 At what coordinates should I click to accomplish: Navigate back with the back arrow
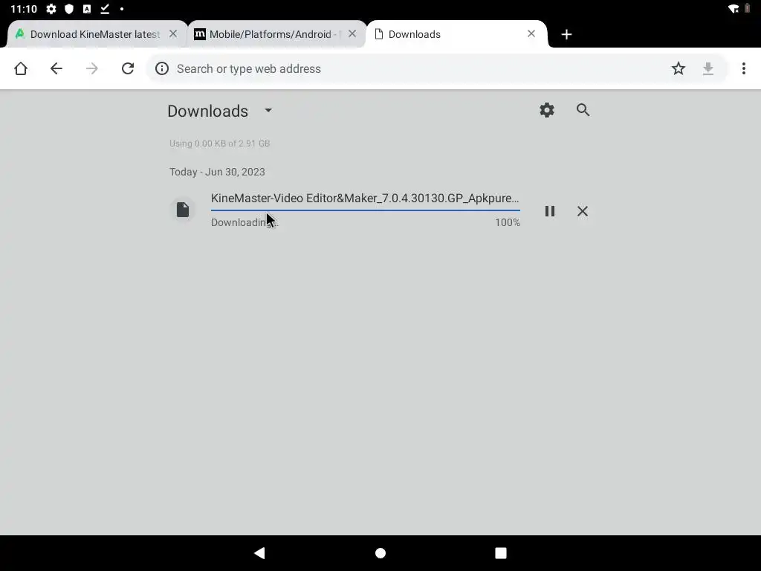coord(56,68)
